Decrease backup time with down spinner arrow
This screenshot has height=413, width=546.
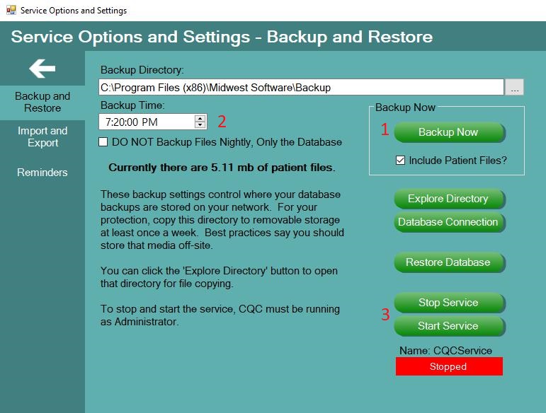200,125
